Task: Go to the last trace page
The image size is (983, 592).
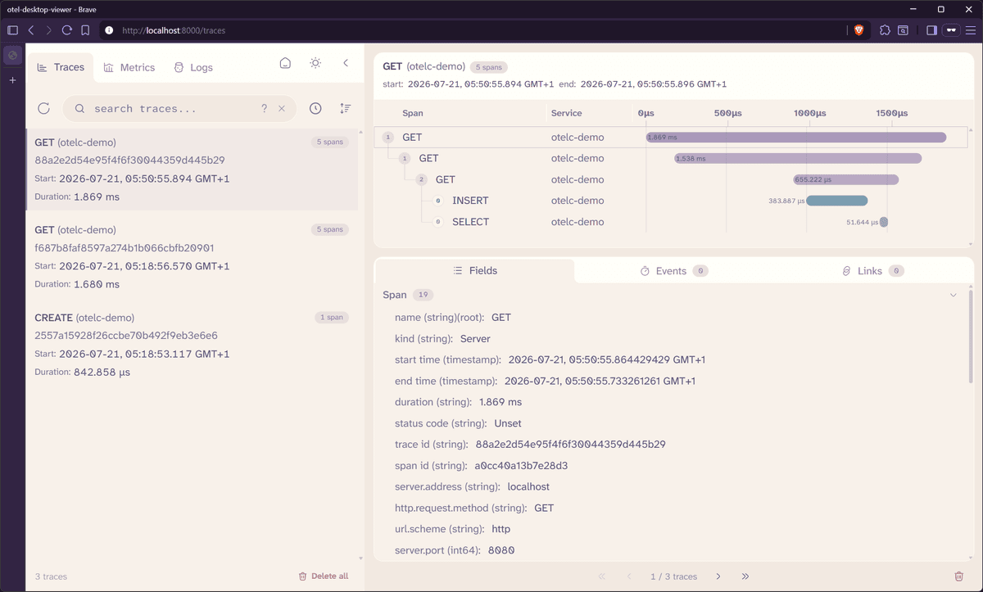Action: (x=745, y=576)
